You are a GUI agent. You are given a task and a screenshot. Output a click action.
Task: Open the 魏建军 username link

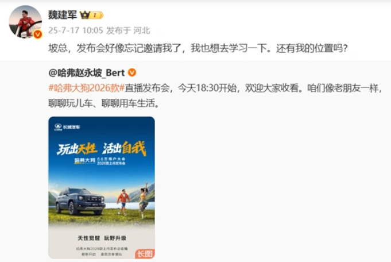tap(63, 15)
